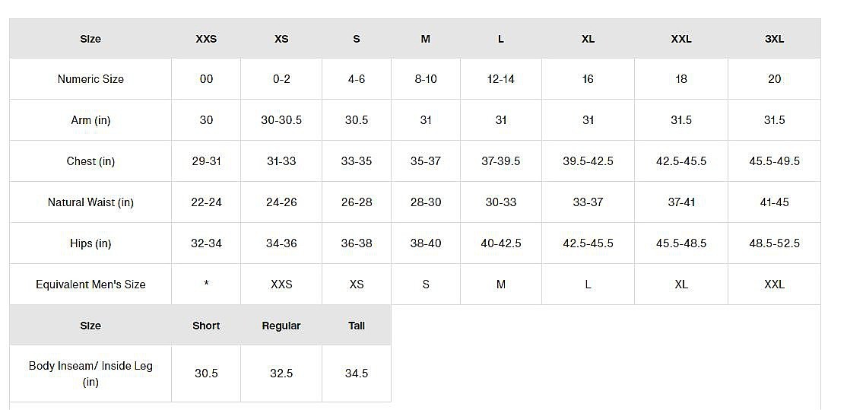
Task: Select the "Short" inseam column header
Action: 206,326
